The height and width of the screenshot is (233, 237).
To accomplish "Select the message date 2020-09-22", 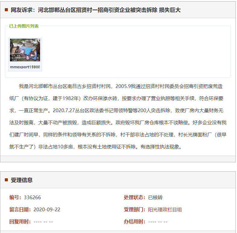I will click(x=47, y=210).
